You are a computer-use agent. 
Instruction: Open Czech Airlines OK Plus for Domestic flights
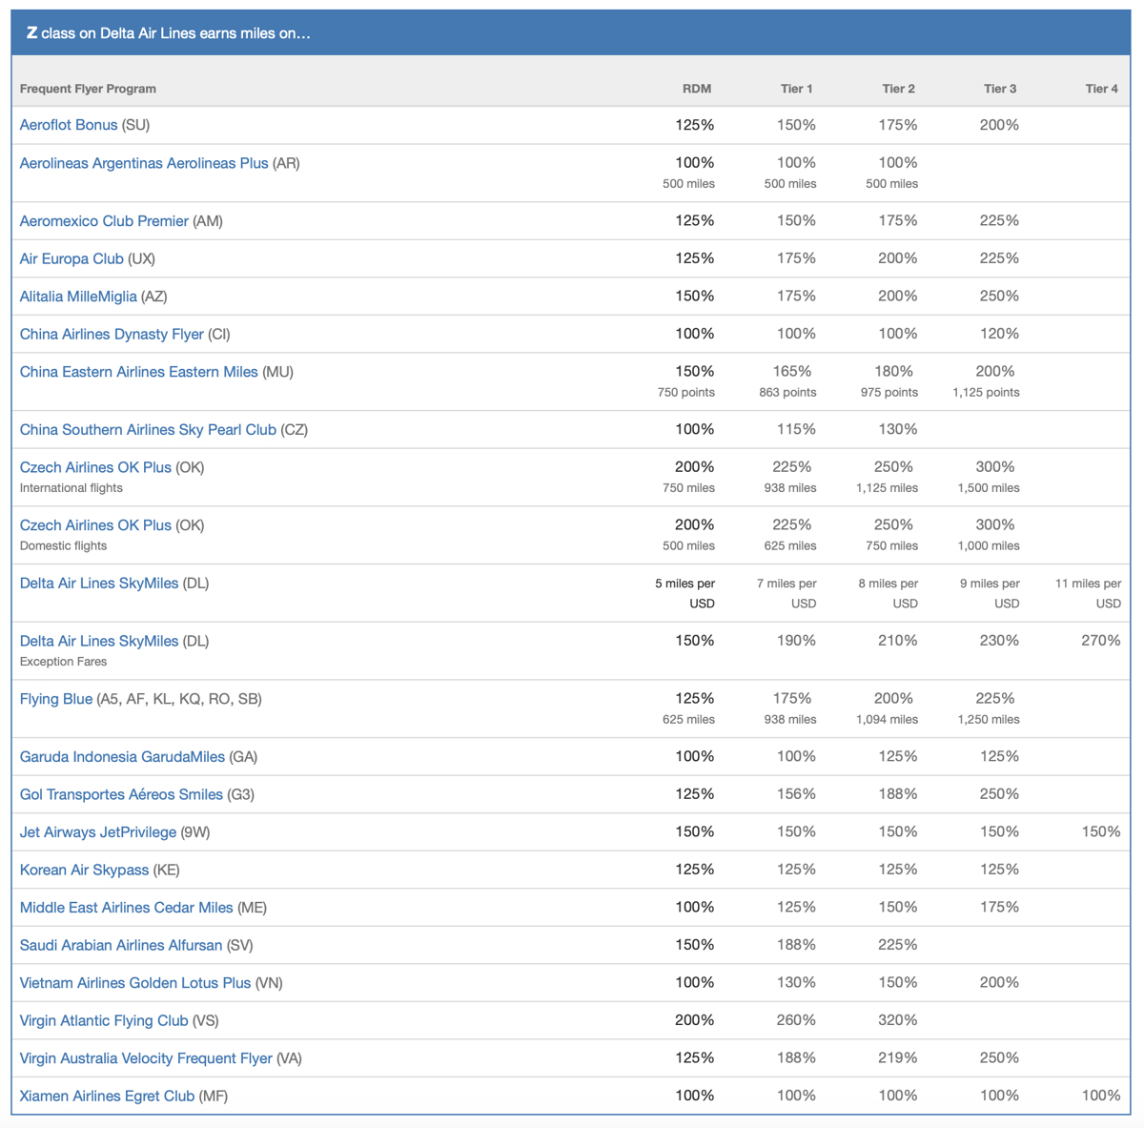click(x=95, y=525)
